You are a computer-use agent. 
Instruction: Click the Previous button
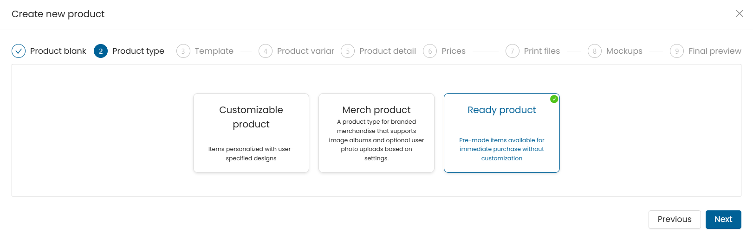675,220
